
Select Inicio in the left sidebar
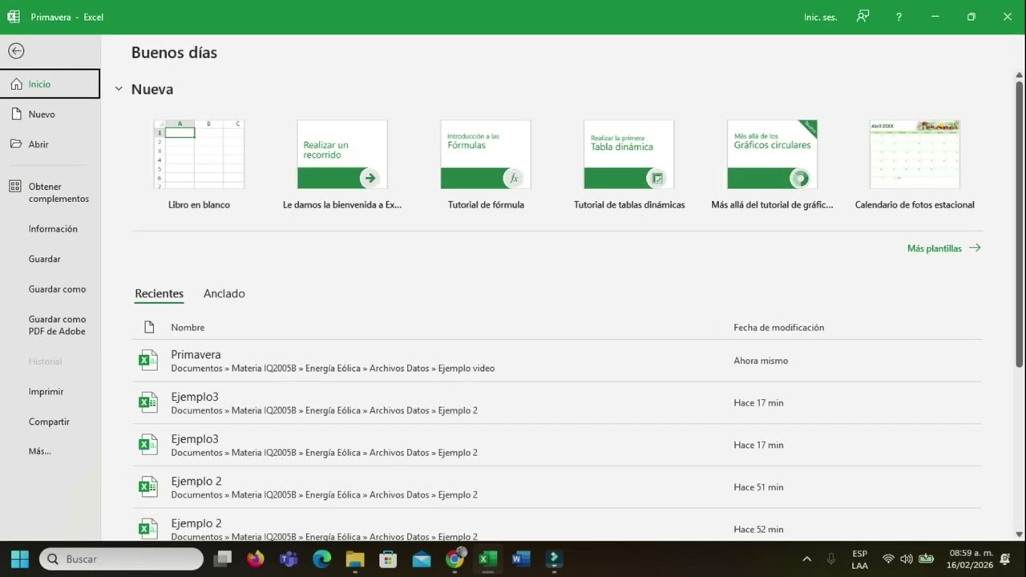50,84
